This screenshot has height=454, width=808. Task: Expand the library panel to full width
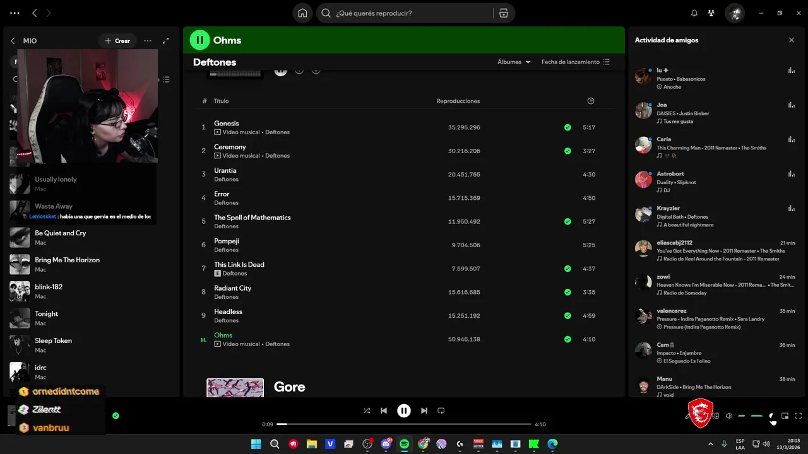click(166, 40)
